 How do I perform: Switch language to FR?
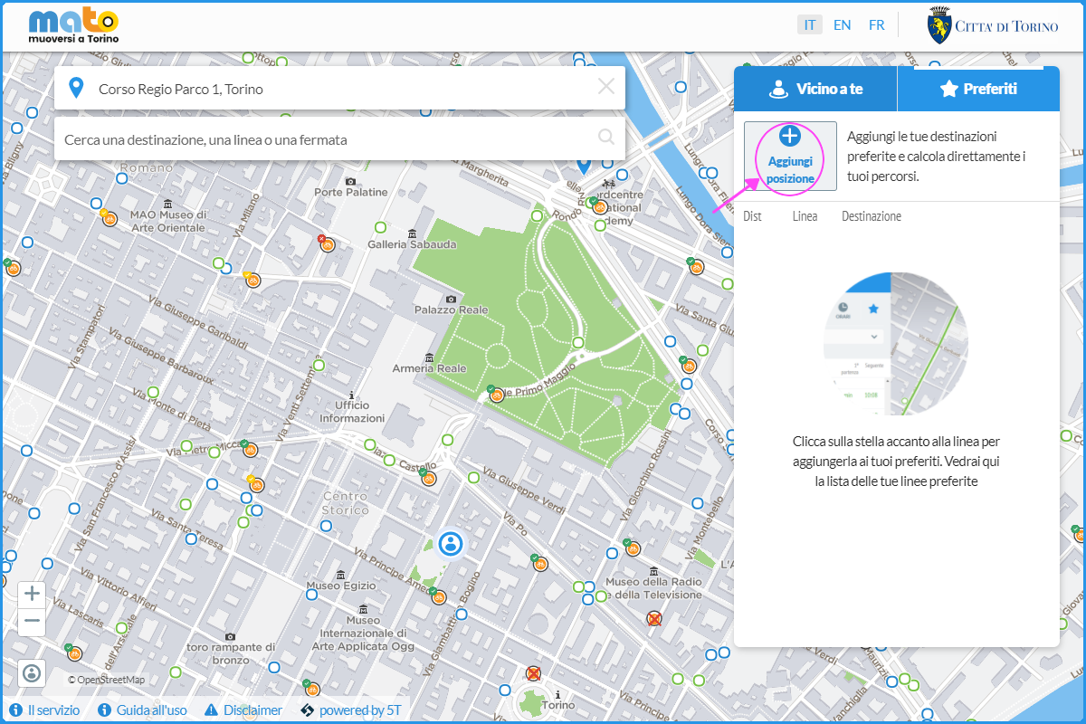[876, 25]
